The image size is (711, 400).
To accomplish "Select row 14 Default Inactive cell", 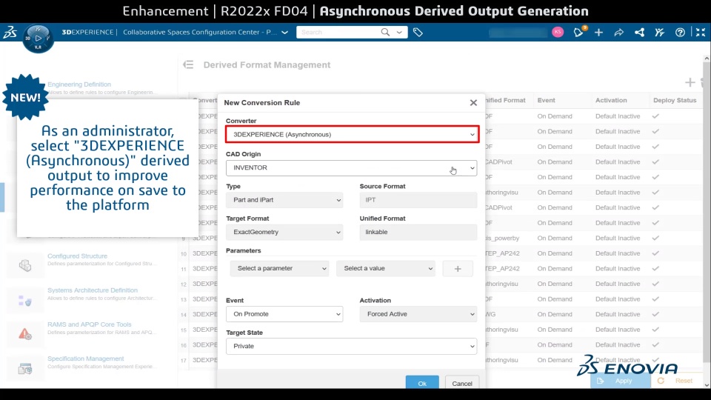I will 618,314.
